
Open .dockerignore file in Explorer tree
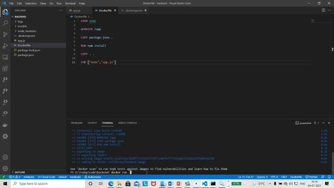[x=38, y=36]
